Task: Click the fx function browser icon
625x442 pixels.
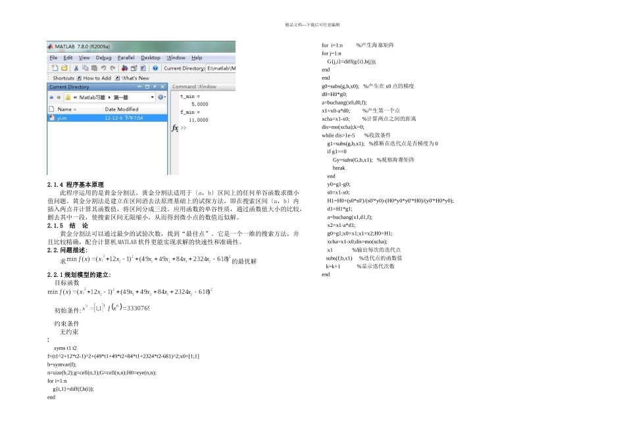Action: point(175,128)
